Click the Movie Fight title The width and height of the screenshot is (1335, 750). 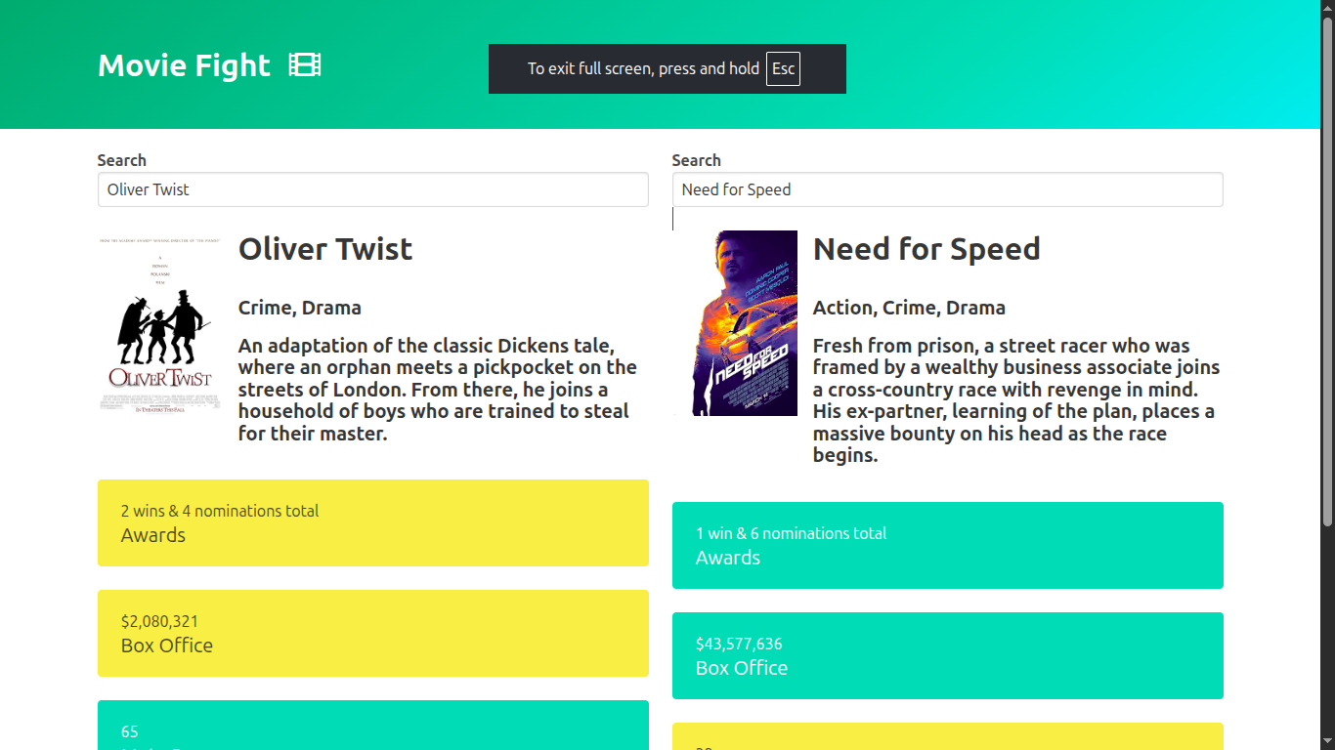coord(184,65)
